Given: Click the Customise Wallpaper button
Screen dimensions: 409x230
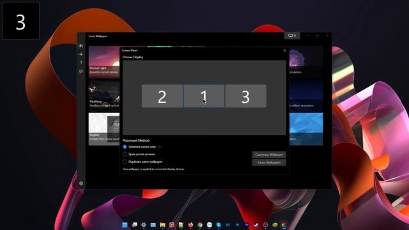Looking at the screenshot, I should tap(269, 155).
